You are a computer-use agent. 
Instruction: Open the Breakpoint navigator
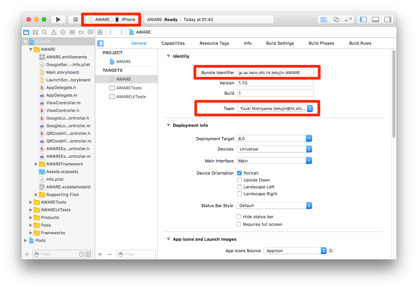pyautogui.click(x=81, y=32)
